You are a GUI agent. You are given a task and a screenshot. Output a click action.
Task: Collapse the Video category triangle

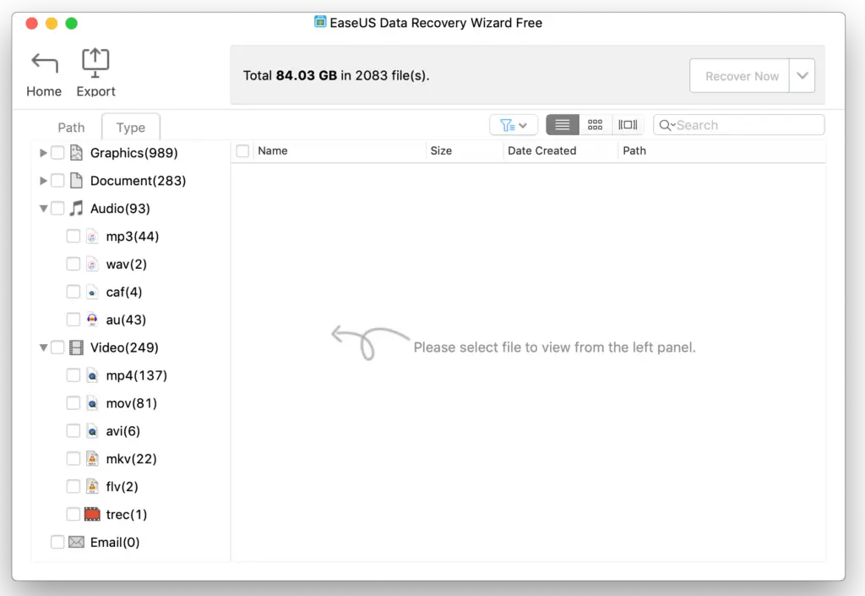(43, 347)
